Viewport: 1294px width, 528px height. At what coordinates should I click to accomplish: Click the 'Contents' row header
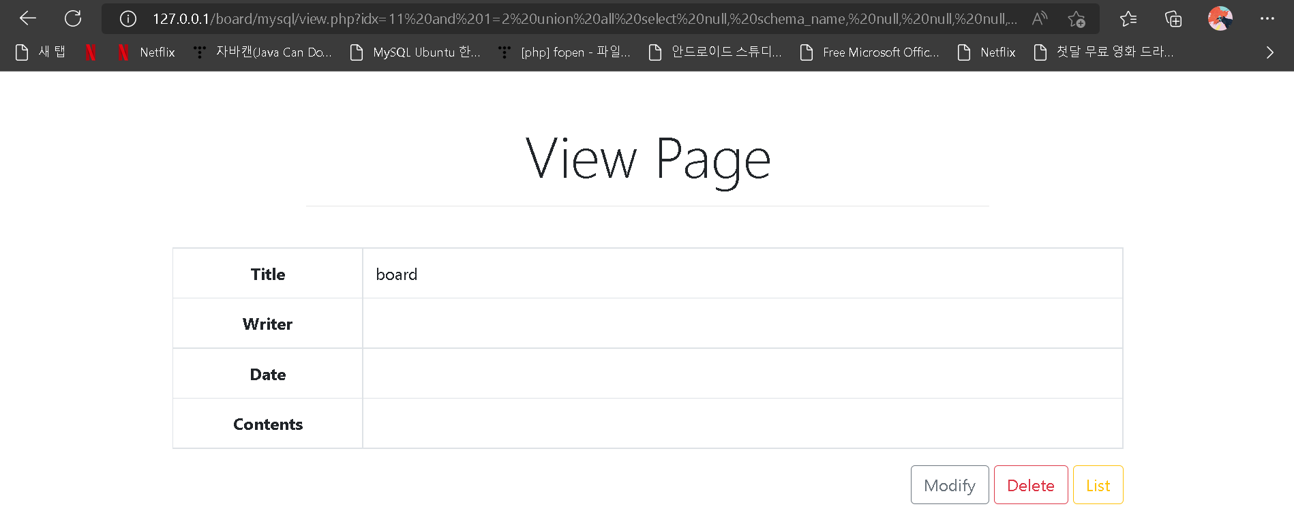pyautogui.click(x=268, y=424)
